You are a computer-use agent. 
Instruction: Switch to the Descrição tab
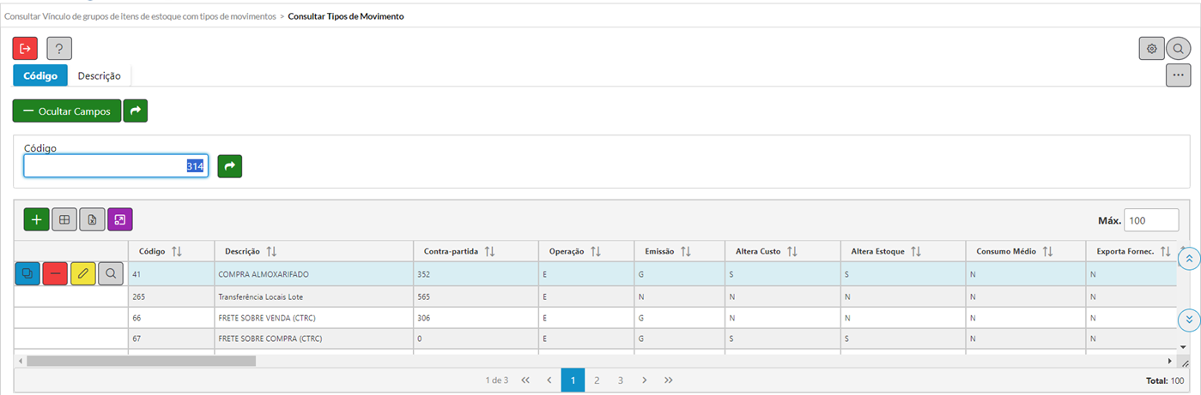[x=99, y=75]
